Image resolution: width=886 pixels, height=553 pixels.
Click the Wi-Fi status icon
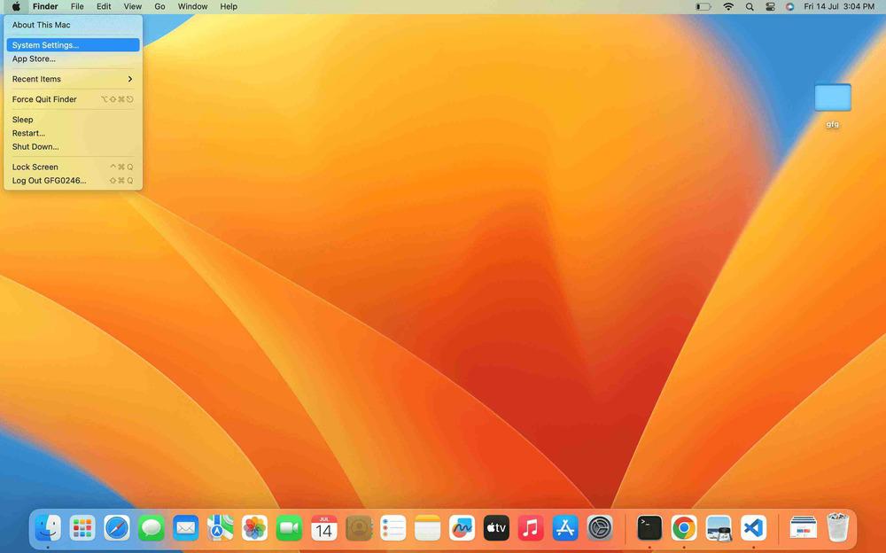(728, 6)
